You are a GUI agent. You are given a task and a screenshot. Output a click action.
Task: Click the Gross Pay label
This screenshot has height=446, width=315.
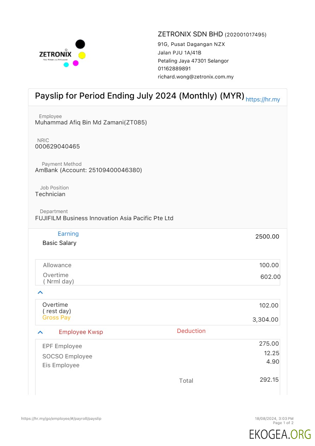point(57,318)
